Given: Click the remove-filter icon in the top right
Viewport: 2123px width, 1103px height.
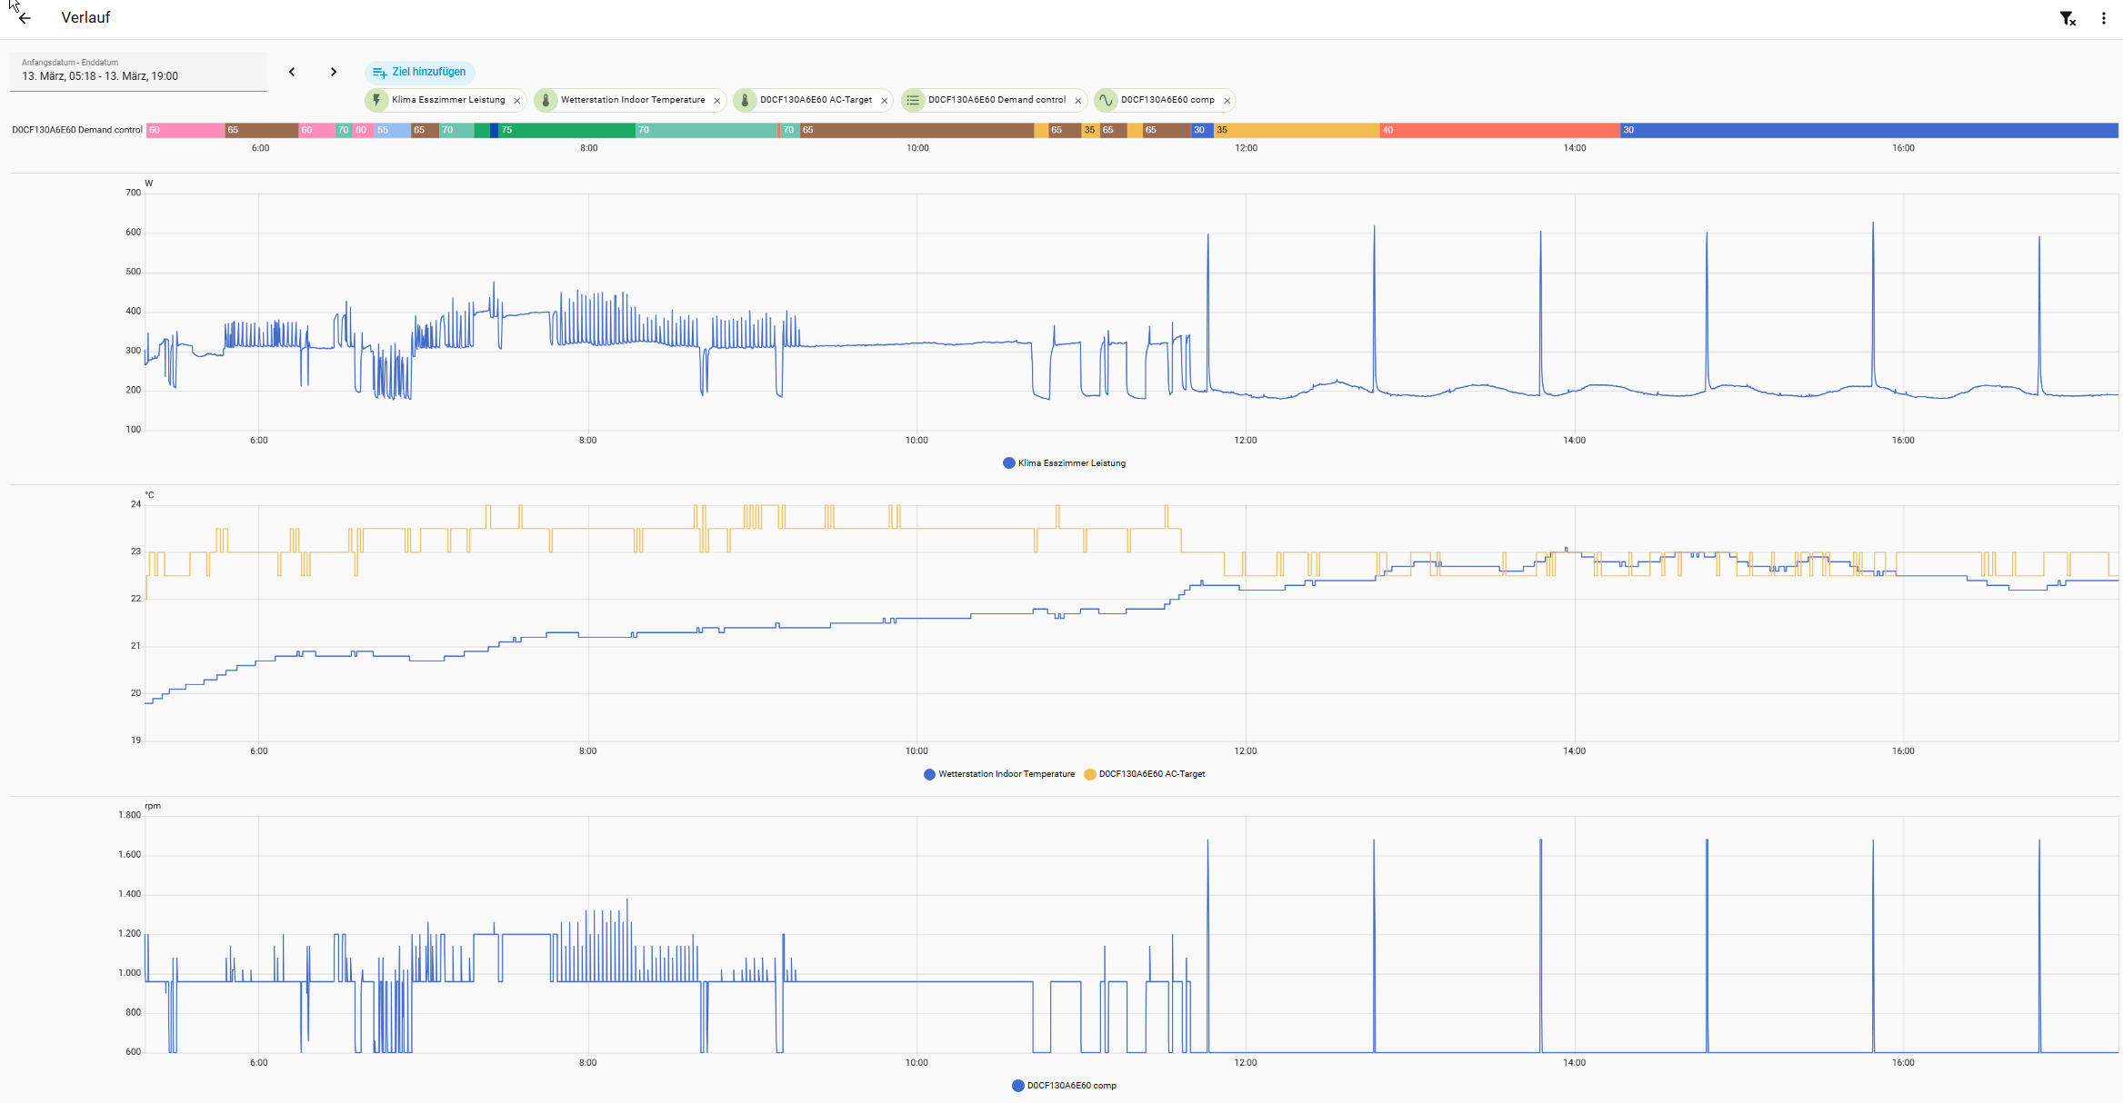Looking at the screenshot, I should pos(2067,18).
